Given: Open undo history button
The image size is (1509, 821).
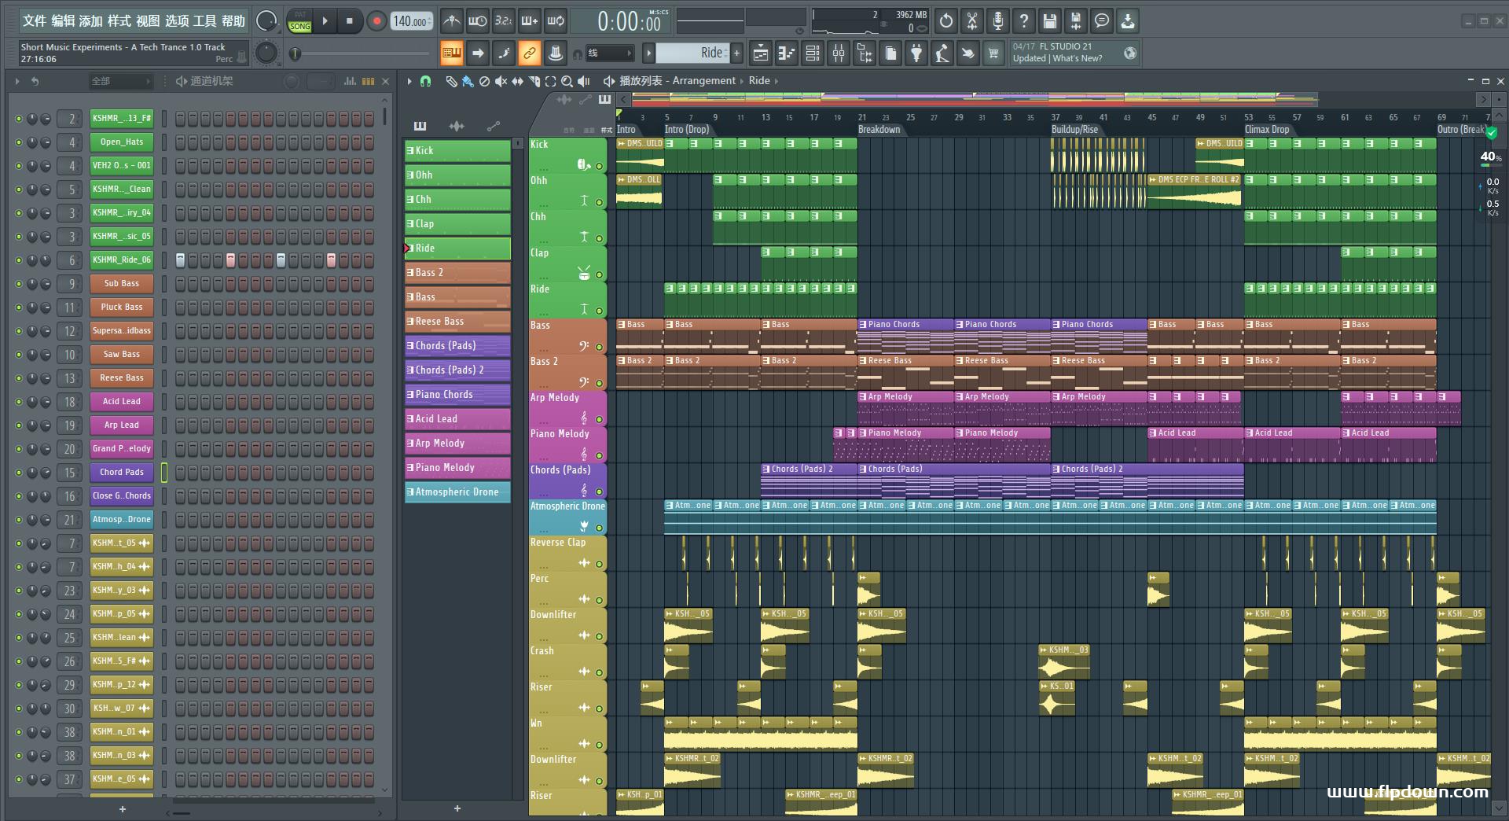Looking at the screenshot, I should [x=946, y=21].
